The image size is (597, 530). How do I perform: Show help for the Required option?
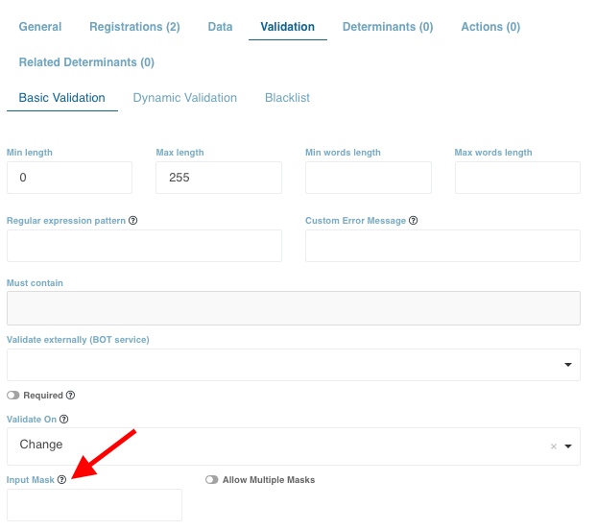70,396
